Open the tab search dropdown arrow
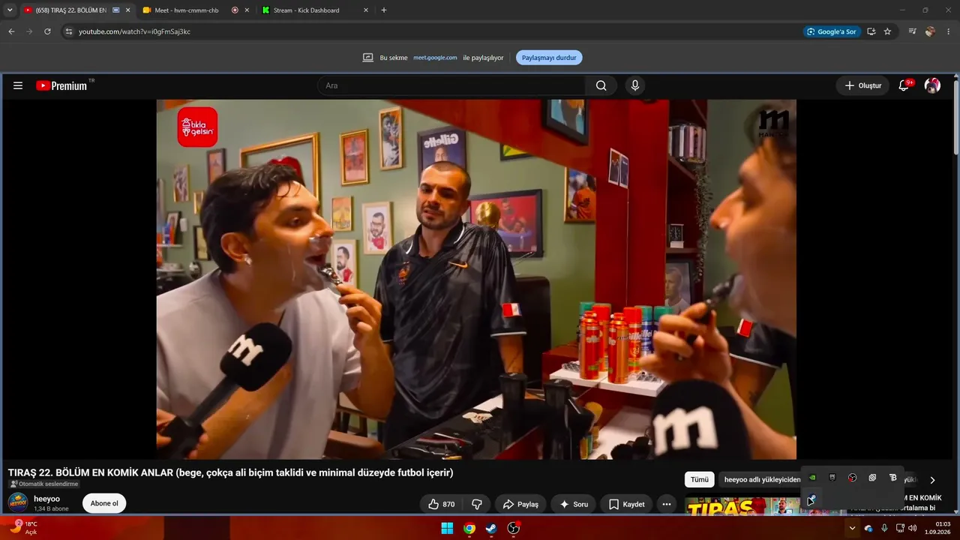 pyautogui.click(x=10, y=10)
